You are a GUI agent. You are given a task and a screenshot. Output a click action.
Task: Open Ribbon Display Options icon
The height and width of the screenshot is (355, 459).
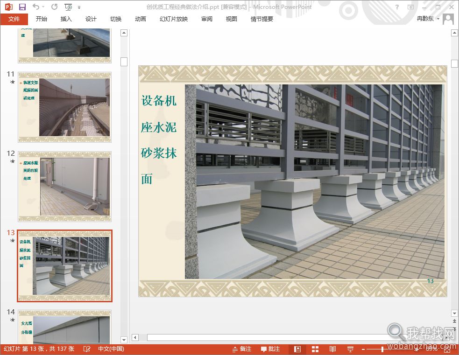[411, 7]
